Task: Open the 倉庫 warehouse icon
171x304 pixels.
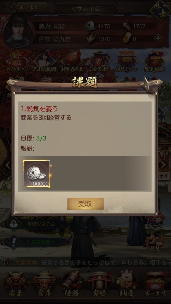Action: [x=44, y=283]
